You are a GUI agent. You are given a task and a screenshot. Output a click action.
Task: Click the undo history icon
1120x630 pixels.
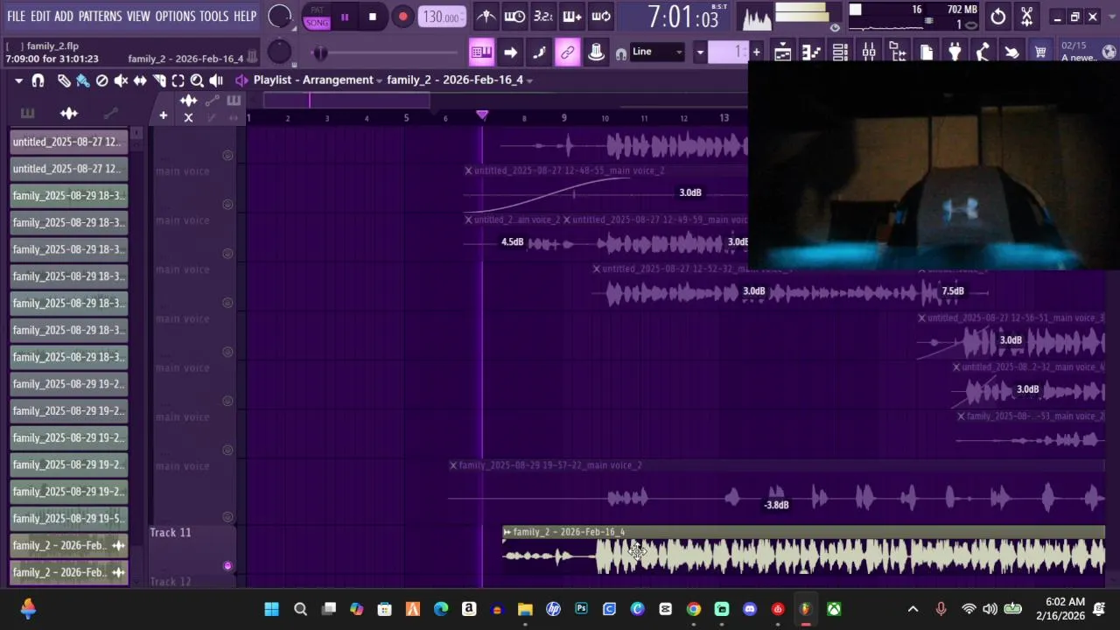tap(998, 17)
